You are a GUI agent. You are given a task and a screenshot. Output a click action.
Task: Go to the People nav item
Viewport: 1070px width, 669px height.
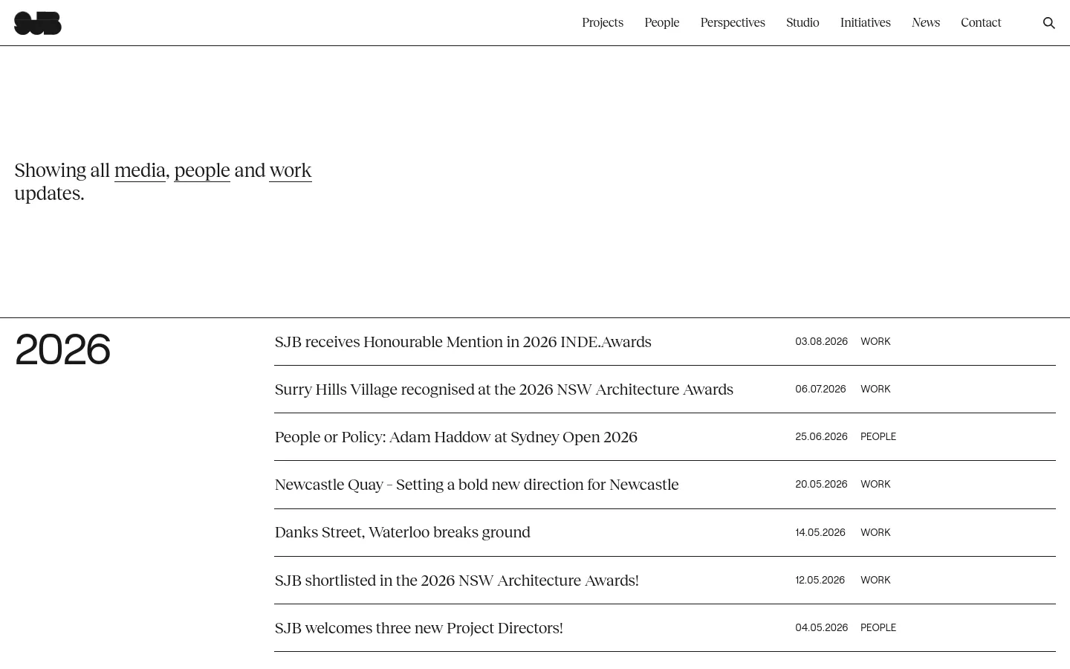[662, 22]
